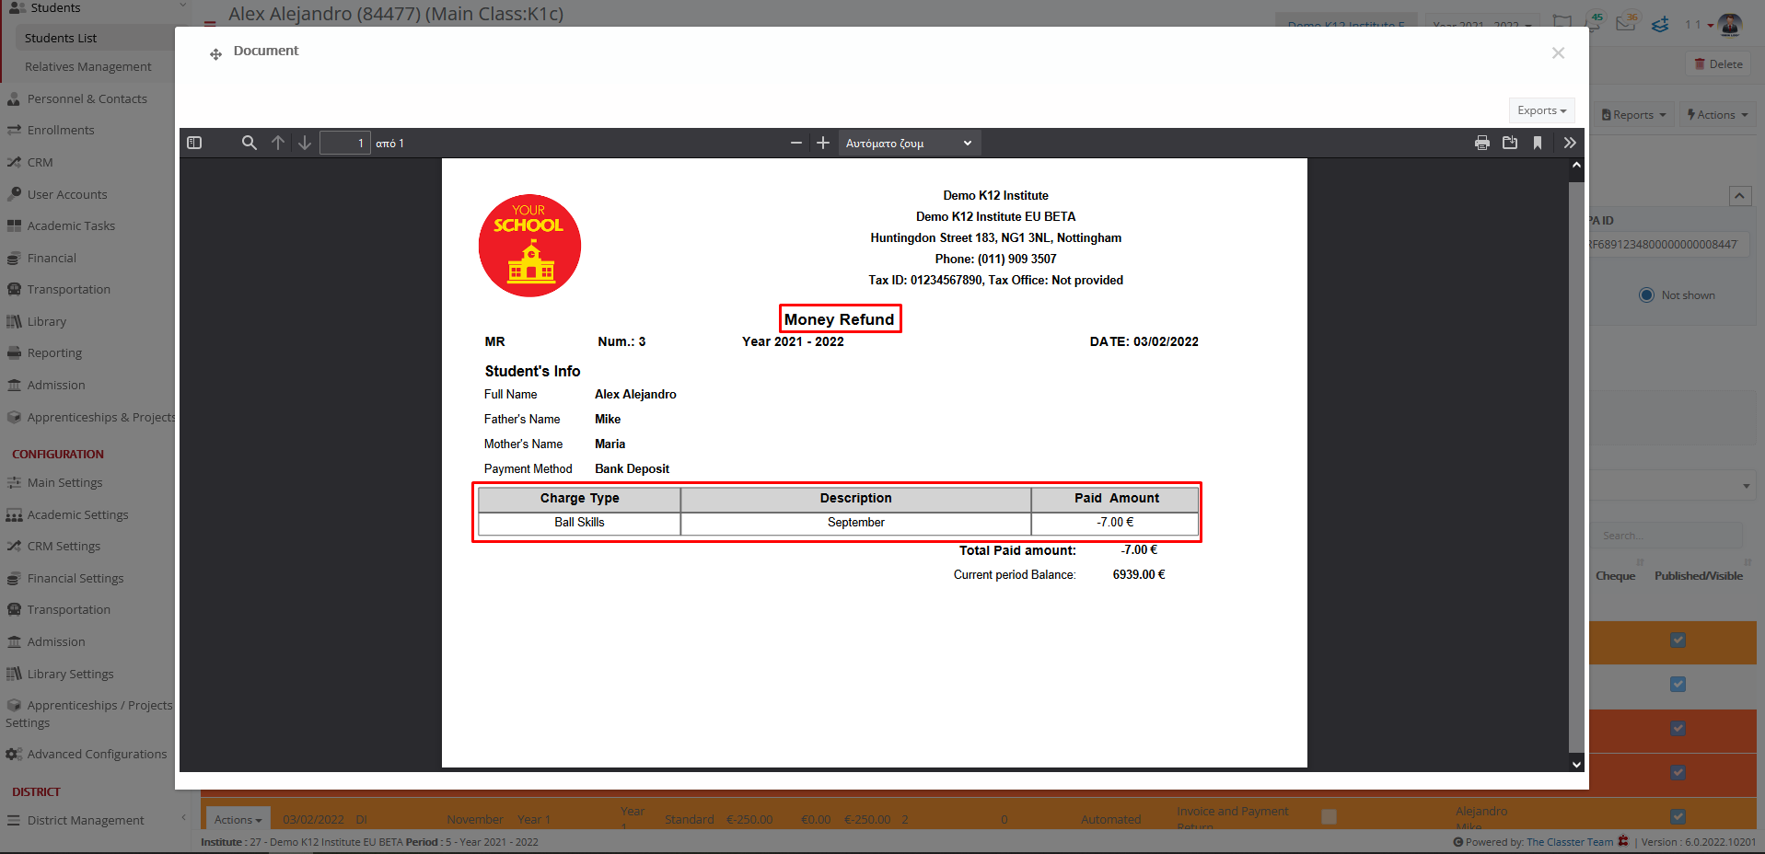Open District Management
1765x854 pixels.
click(x=86, y=820)
